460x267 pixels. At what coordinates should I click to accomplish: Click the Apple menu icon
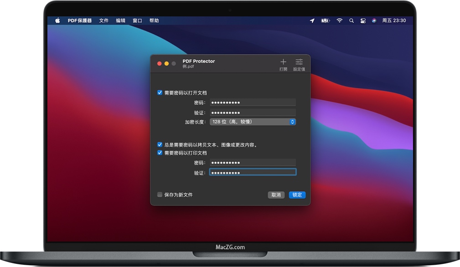57,20
